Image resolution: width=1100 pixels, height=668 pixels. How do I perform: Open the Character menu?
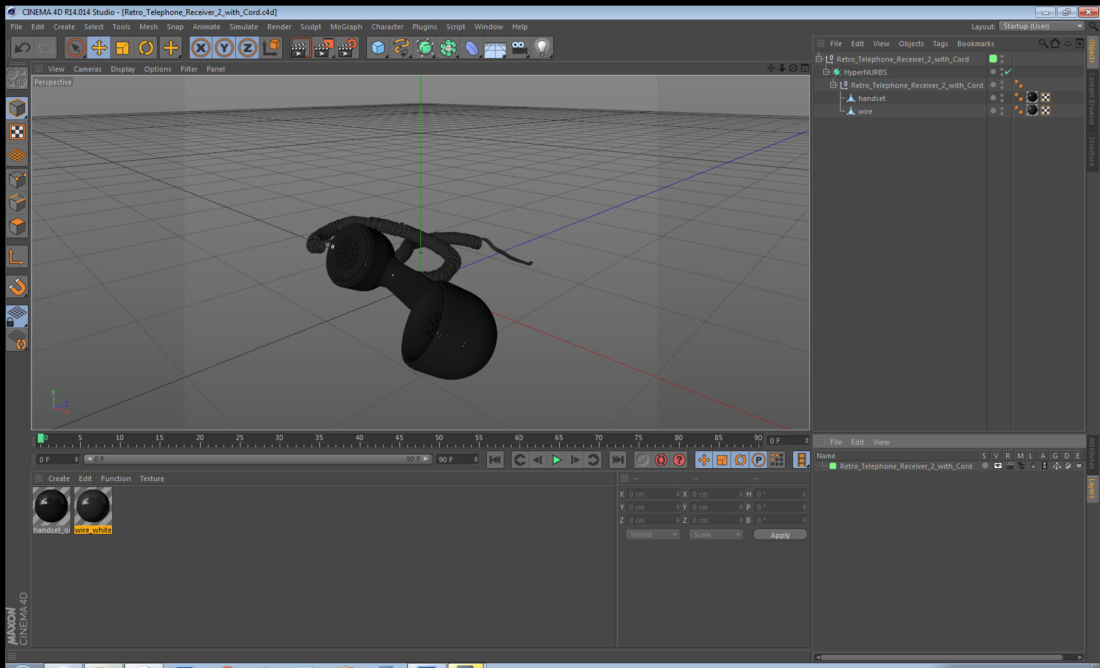(x=387, y=27)
